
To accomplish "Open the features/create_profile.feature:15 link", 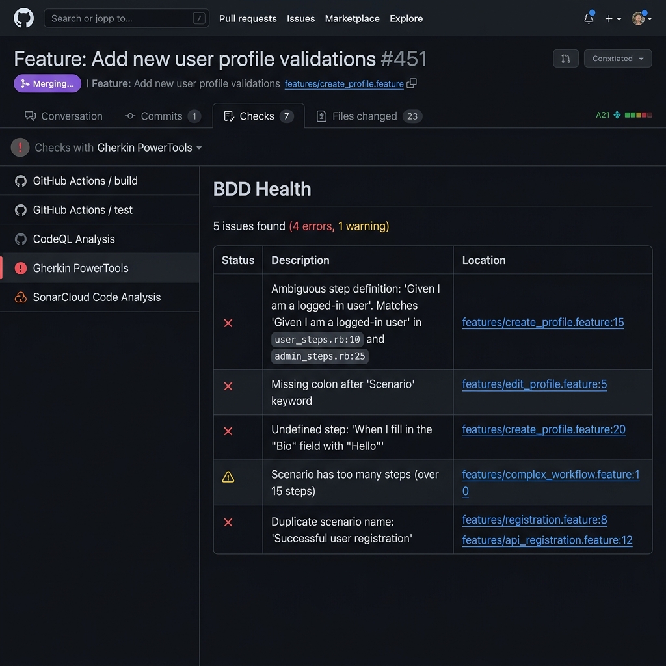I will tap(543, 323).
